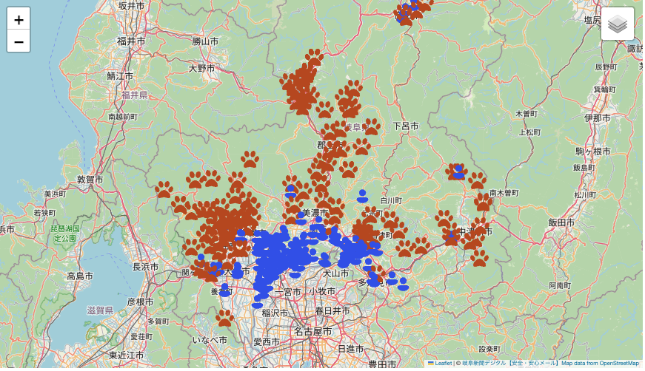Select the southernmost paw marker near 中津川市
Screen dimensions: 645x371
(x=480, y=258)
